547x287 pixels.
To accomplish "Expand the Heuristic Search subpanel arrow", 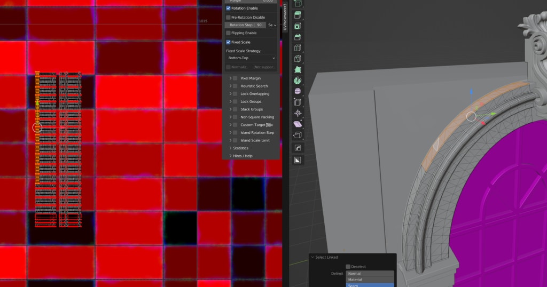I will tap(230, 86).
